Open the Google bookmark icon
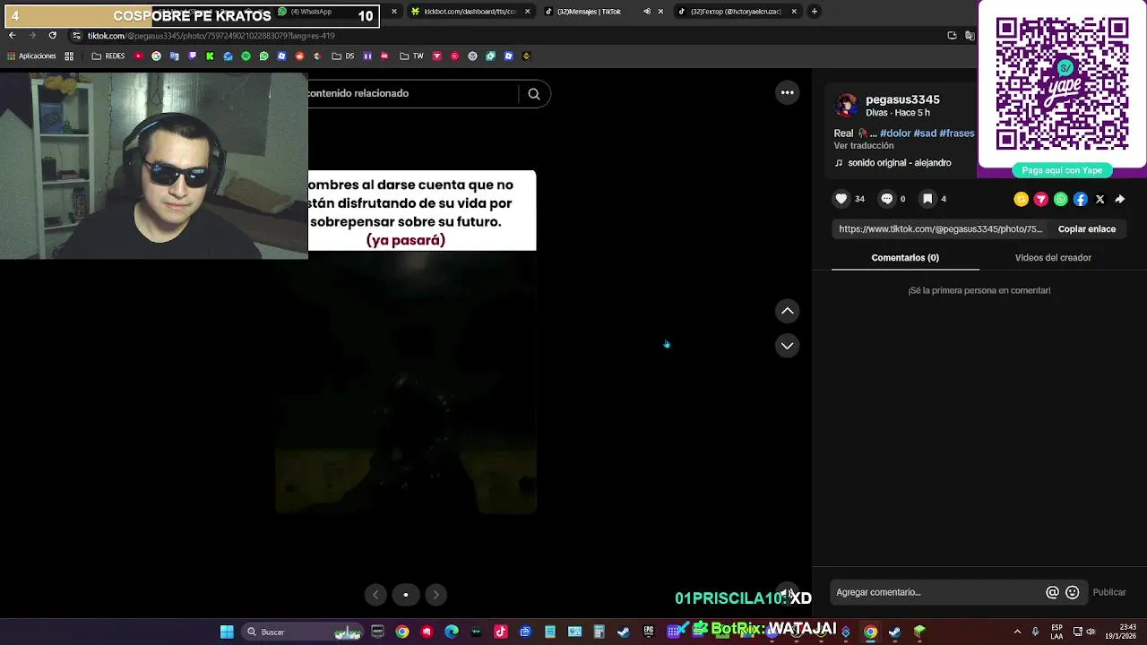 156,56
